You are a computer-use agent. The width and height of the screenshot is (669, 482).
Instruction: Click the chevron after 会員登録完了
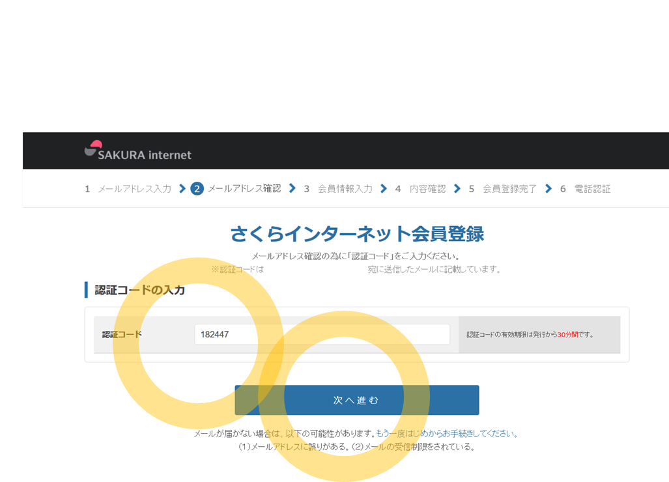[548, 188]
